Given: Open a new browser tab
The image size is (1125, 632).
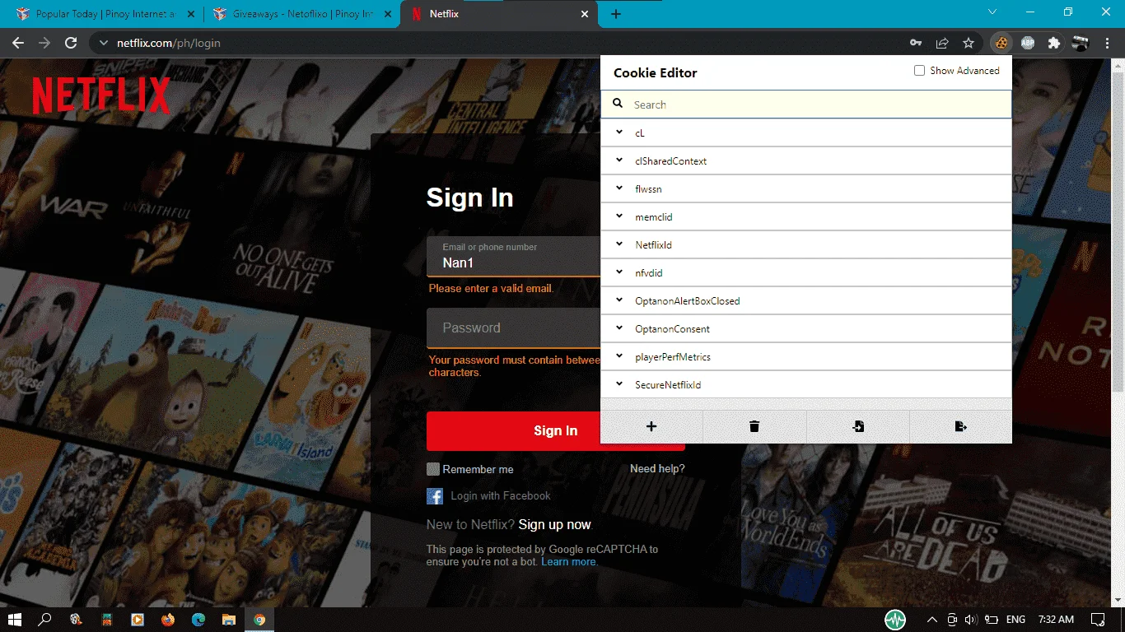Looking at the screenshot, I should pyautogui.click(x=616, y=14).
